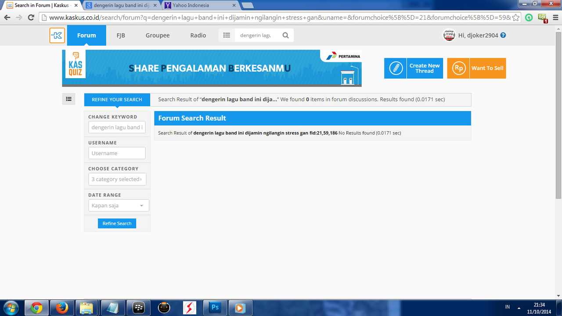Open the Radio section
The width and height of the screenshot is (562, 316).
(x=198, y=36)
